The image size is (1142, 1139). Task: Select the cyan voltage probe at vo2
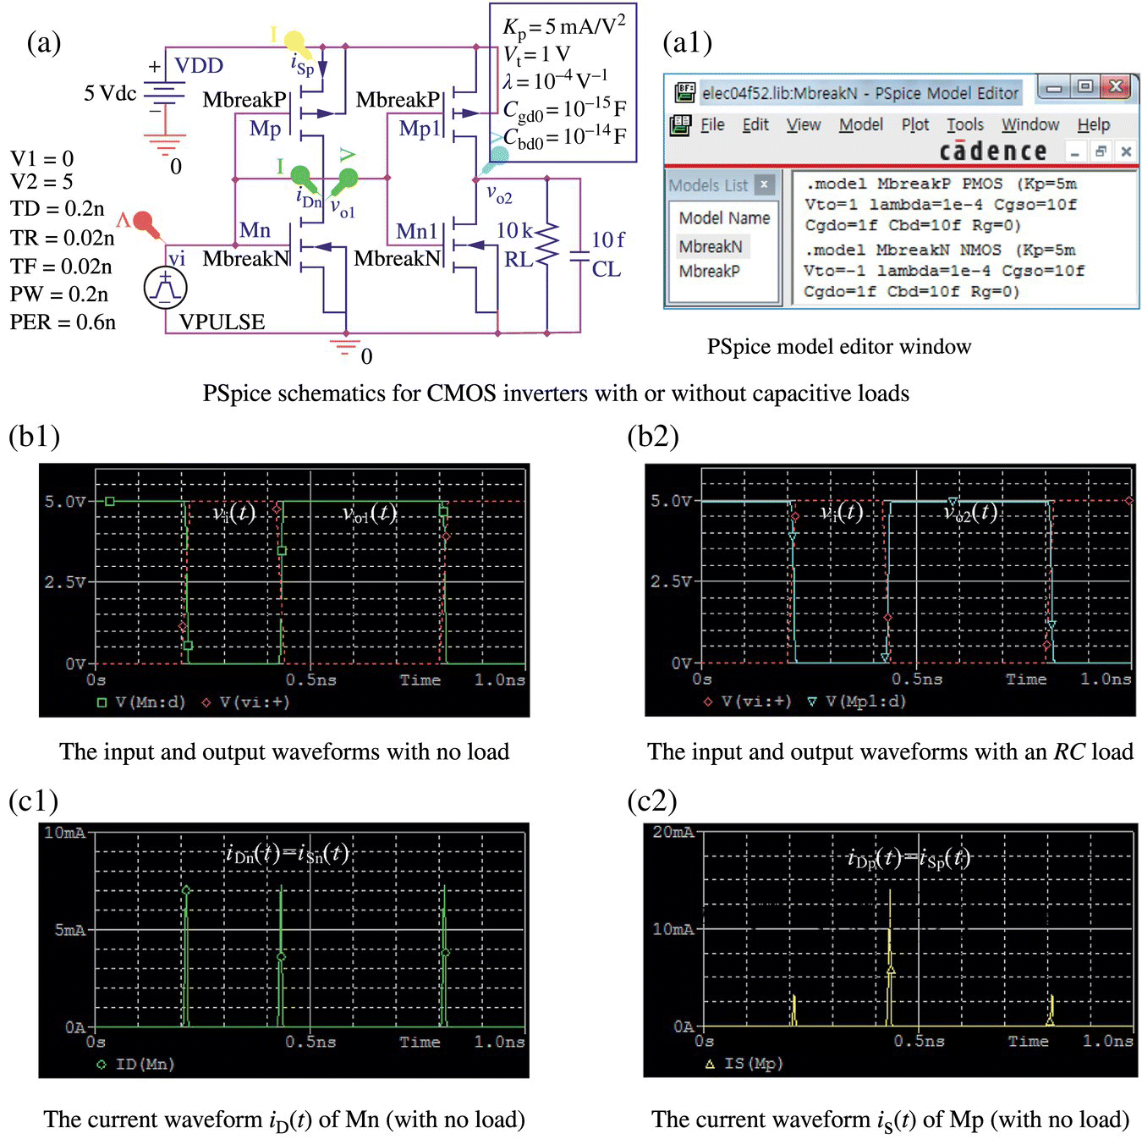[497, 159]
